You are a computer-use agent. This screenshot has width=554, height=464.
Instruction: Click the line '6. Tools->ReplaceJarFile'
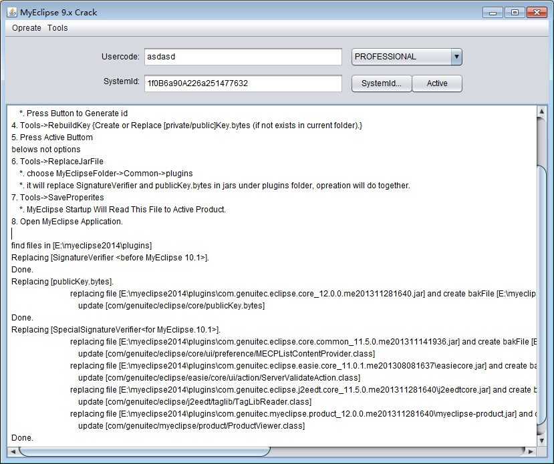tap(57, 162)
